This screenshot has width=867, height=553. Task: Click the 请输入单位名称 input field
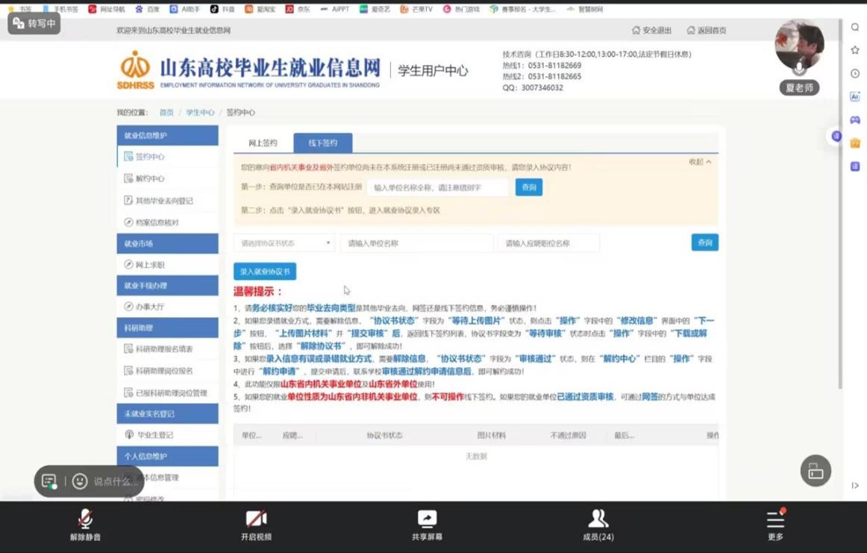(x=416, y=243)
